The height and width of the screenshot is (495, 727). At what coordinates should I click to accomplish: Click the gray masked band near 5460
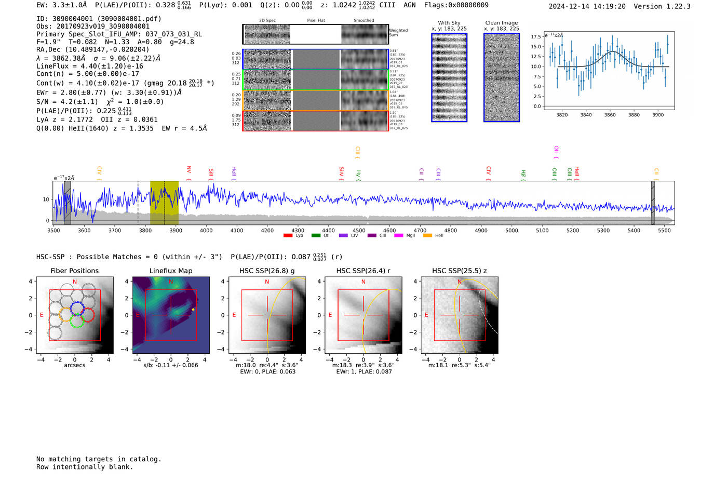pyautogui.click(x=653, y=203)
